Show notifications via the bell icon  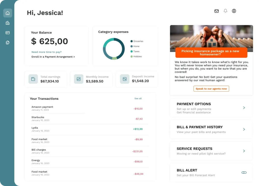(x=225, y=11)
